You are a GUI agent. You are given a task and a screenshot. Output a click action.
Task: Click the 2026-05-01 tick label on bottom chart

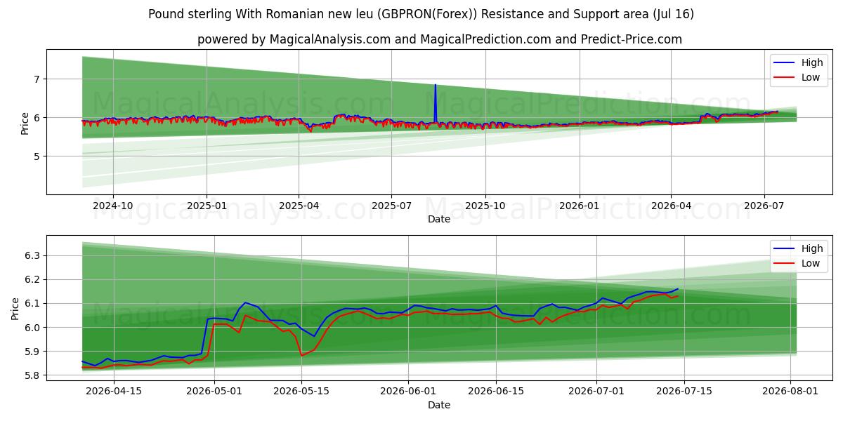[x=214, y=392]
